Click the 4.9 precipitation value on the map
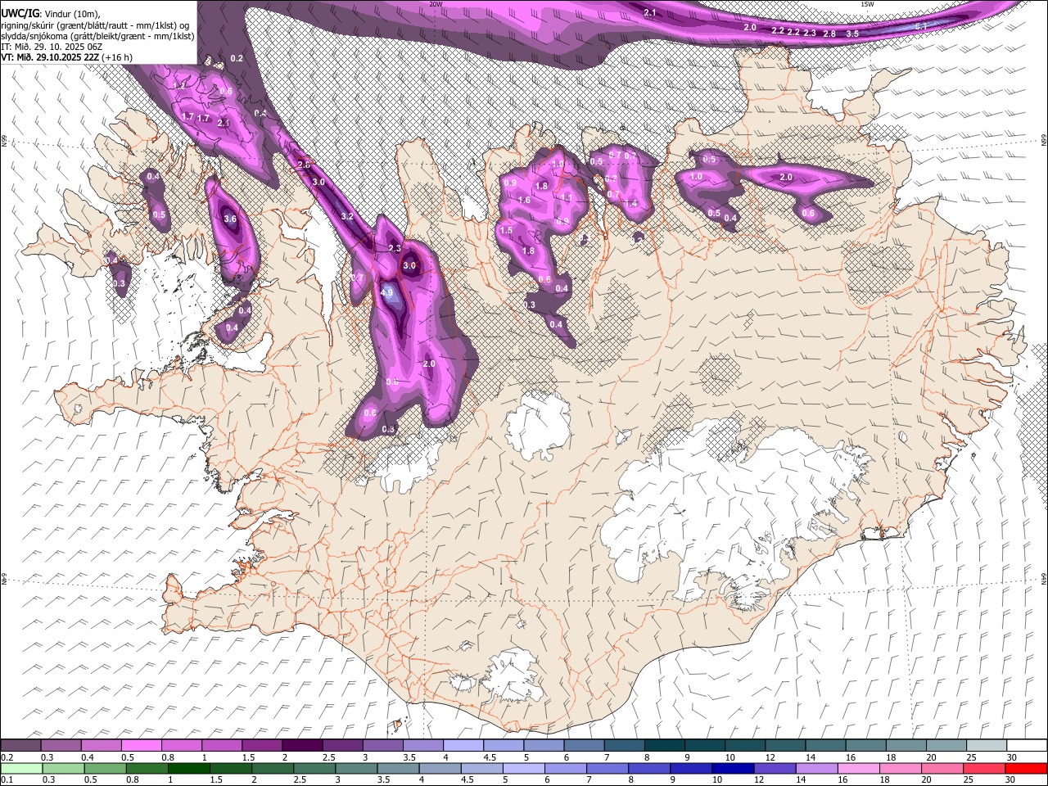Screen dimensions: 1048x786 click(x=387, y=292)
